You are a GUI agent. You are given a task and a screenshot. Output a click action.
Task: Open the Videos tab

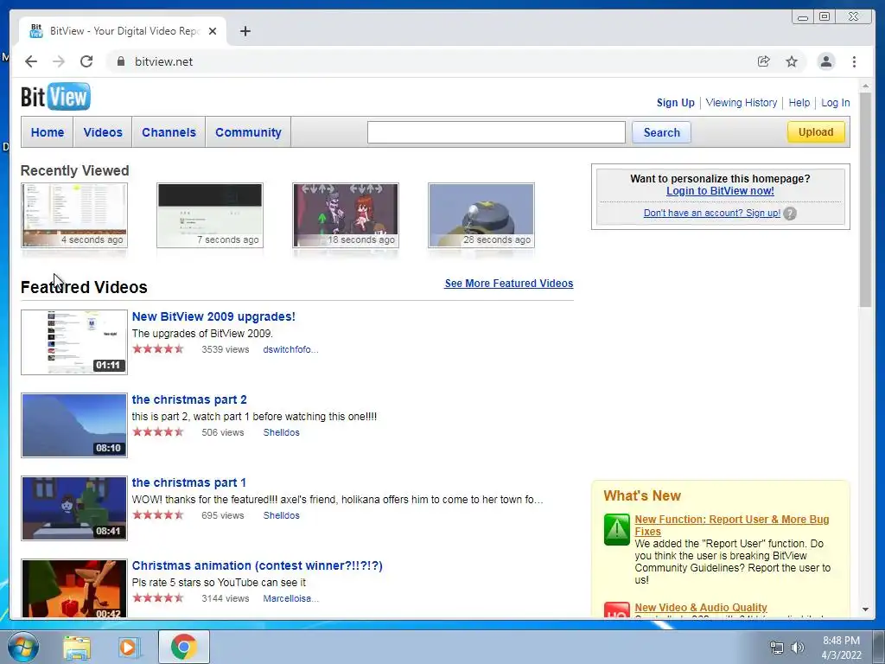click(x=103, y=132)
